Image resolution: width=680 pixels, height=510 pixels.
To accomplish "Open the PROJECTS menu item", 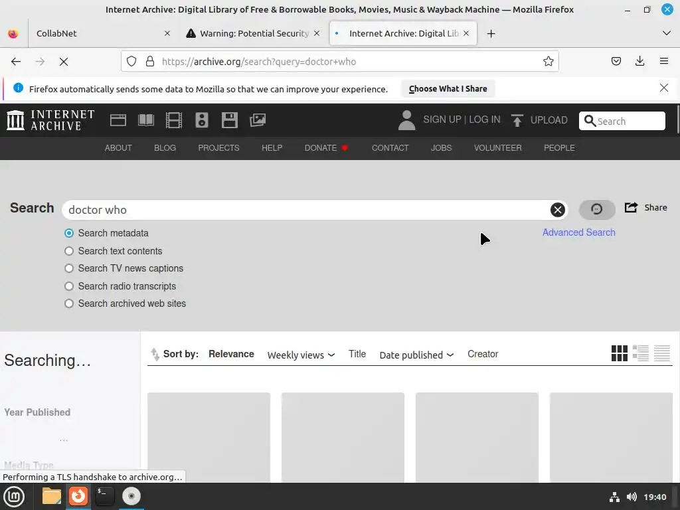I will (218, 148).
